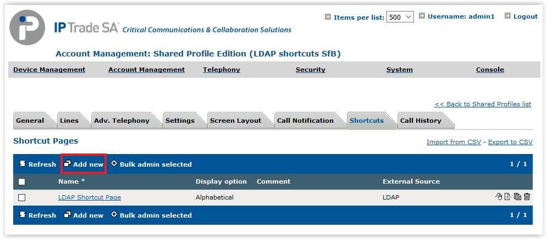Click the document import icon in LDAP row

pyautogui.click(x=509, y=197)
